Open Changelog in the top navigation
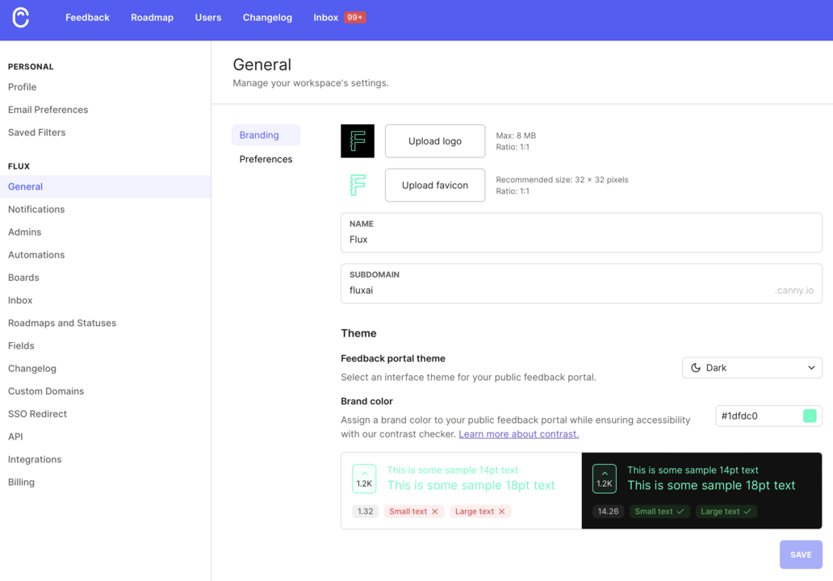This screenshot has height=581, width=833. pos(267,18)
